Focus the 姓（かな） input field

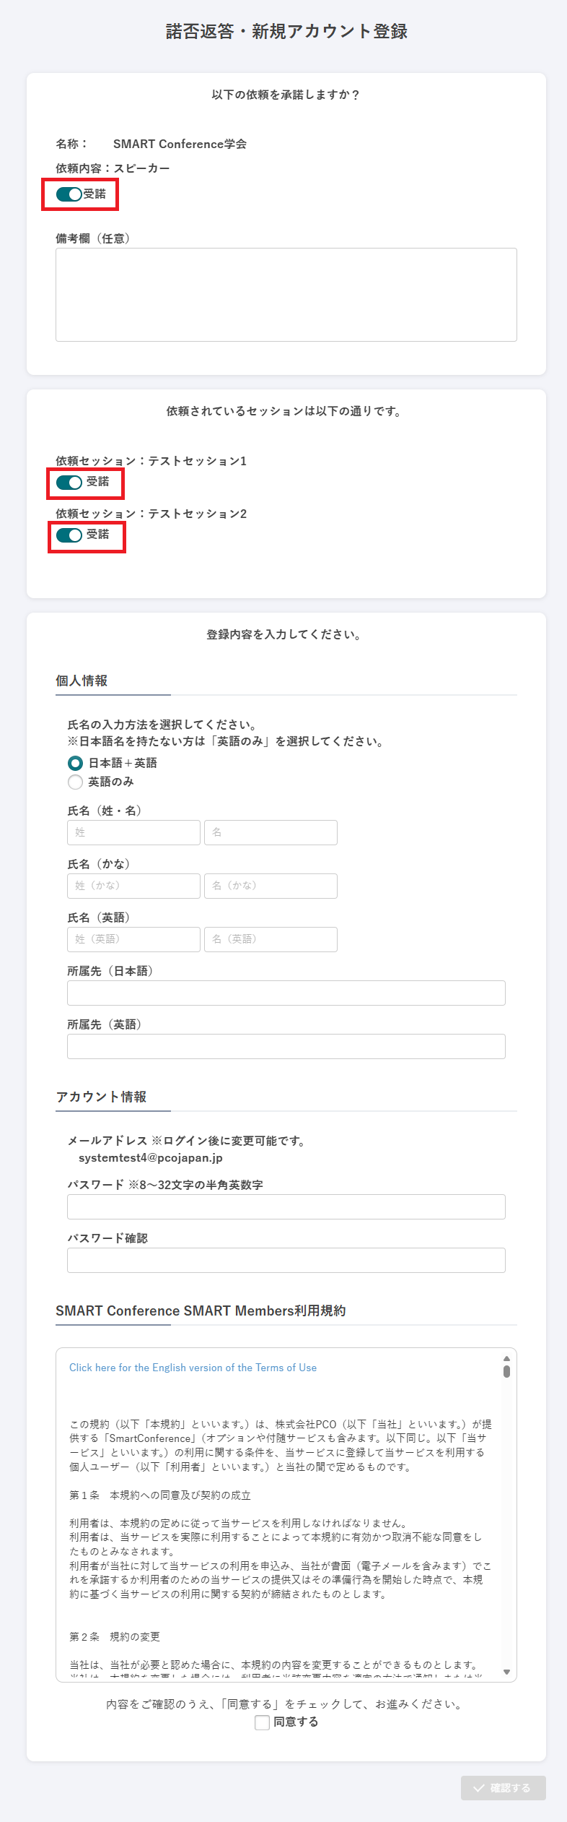[133, 886]
